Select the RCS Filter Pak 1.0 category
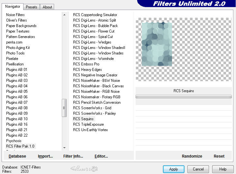This screenshot has height=174, width=236. pos(20,146)
